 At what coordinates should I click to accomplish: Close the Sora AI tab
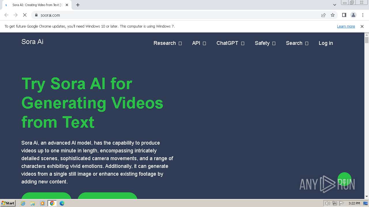pos(67,5)
